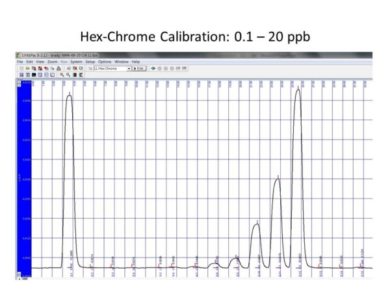This screenshot has width=390, height=292.
Task: Click the zoom out magnifier icon
Action: click(x=68, y=75)
